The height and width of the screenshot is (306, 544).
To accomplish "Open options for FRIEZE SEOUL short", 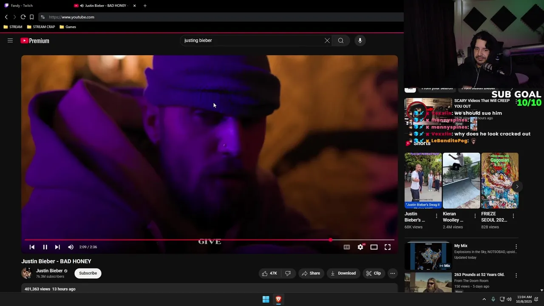I will pos(513,216).
